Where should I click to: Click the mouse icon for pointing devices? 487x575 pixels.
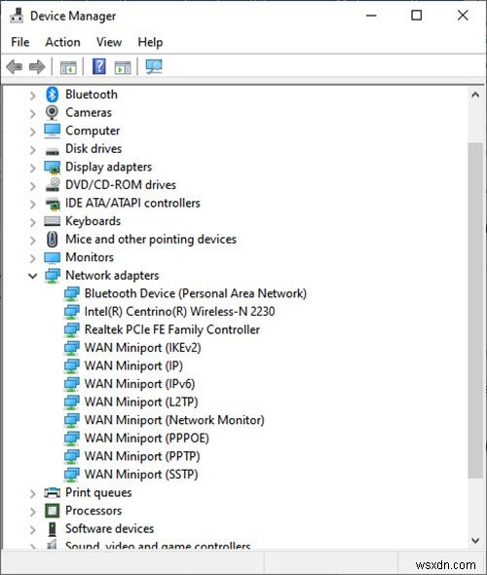pos(53,240)
